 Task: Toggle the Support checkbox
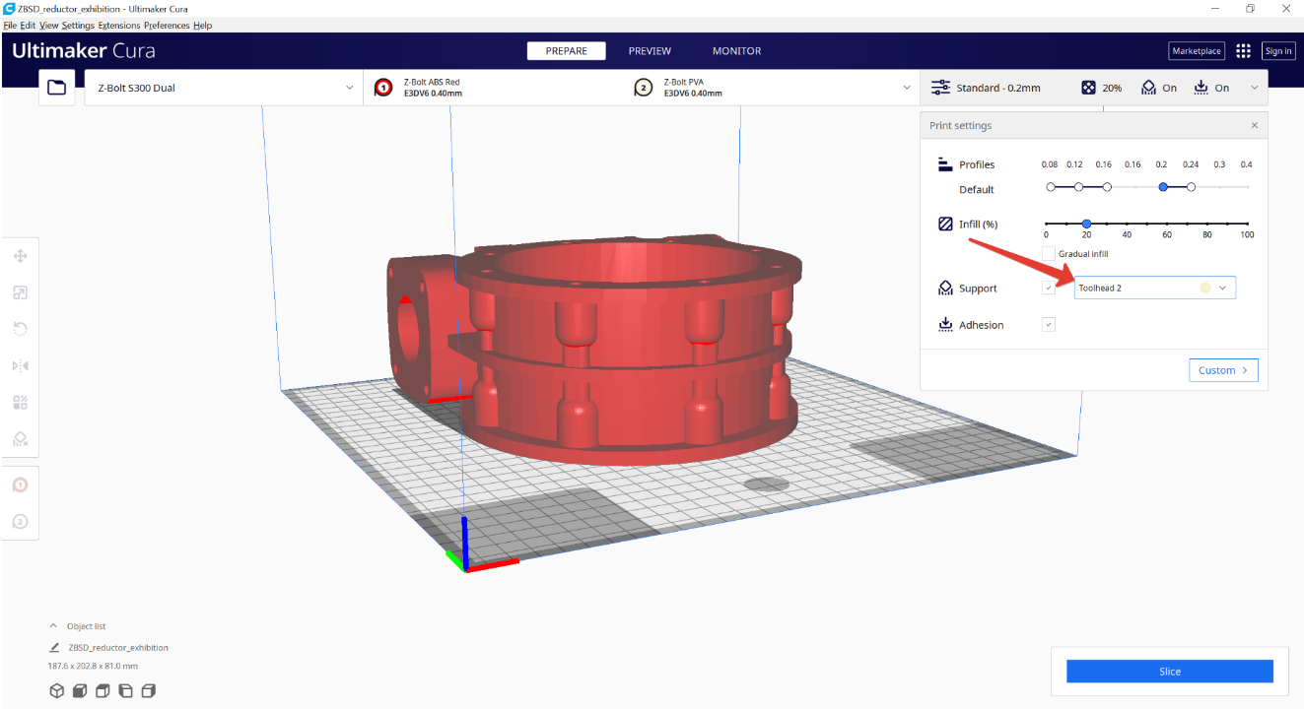coord(1049,288)
